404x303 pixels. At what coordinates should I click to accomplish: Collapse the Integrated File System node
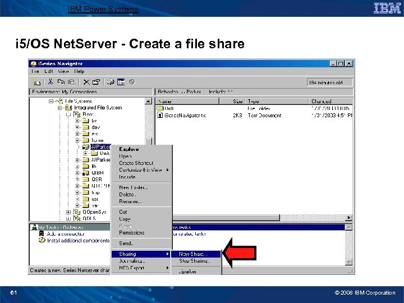tap(60, 108)
